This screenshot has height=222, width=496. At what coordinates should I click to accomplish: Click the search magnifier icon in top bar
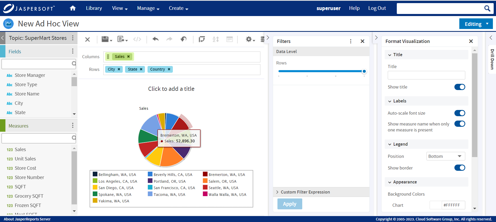click(x=487, y=9)
